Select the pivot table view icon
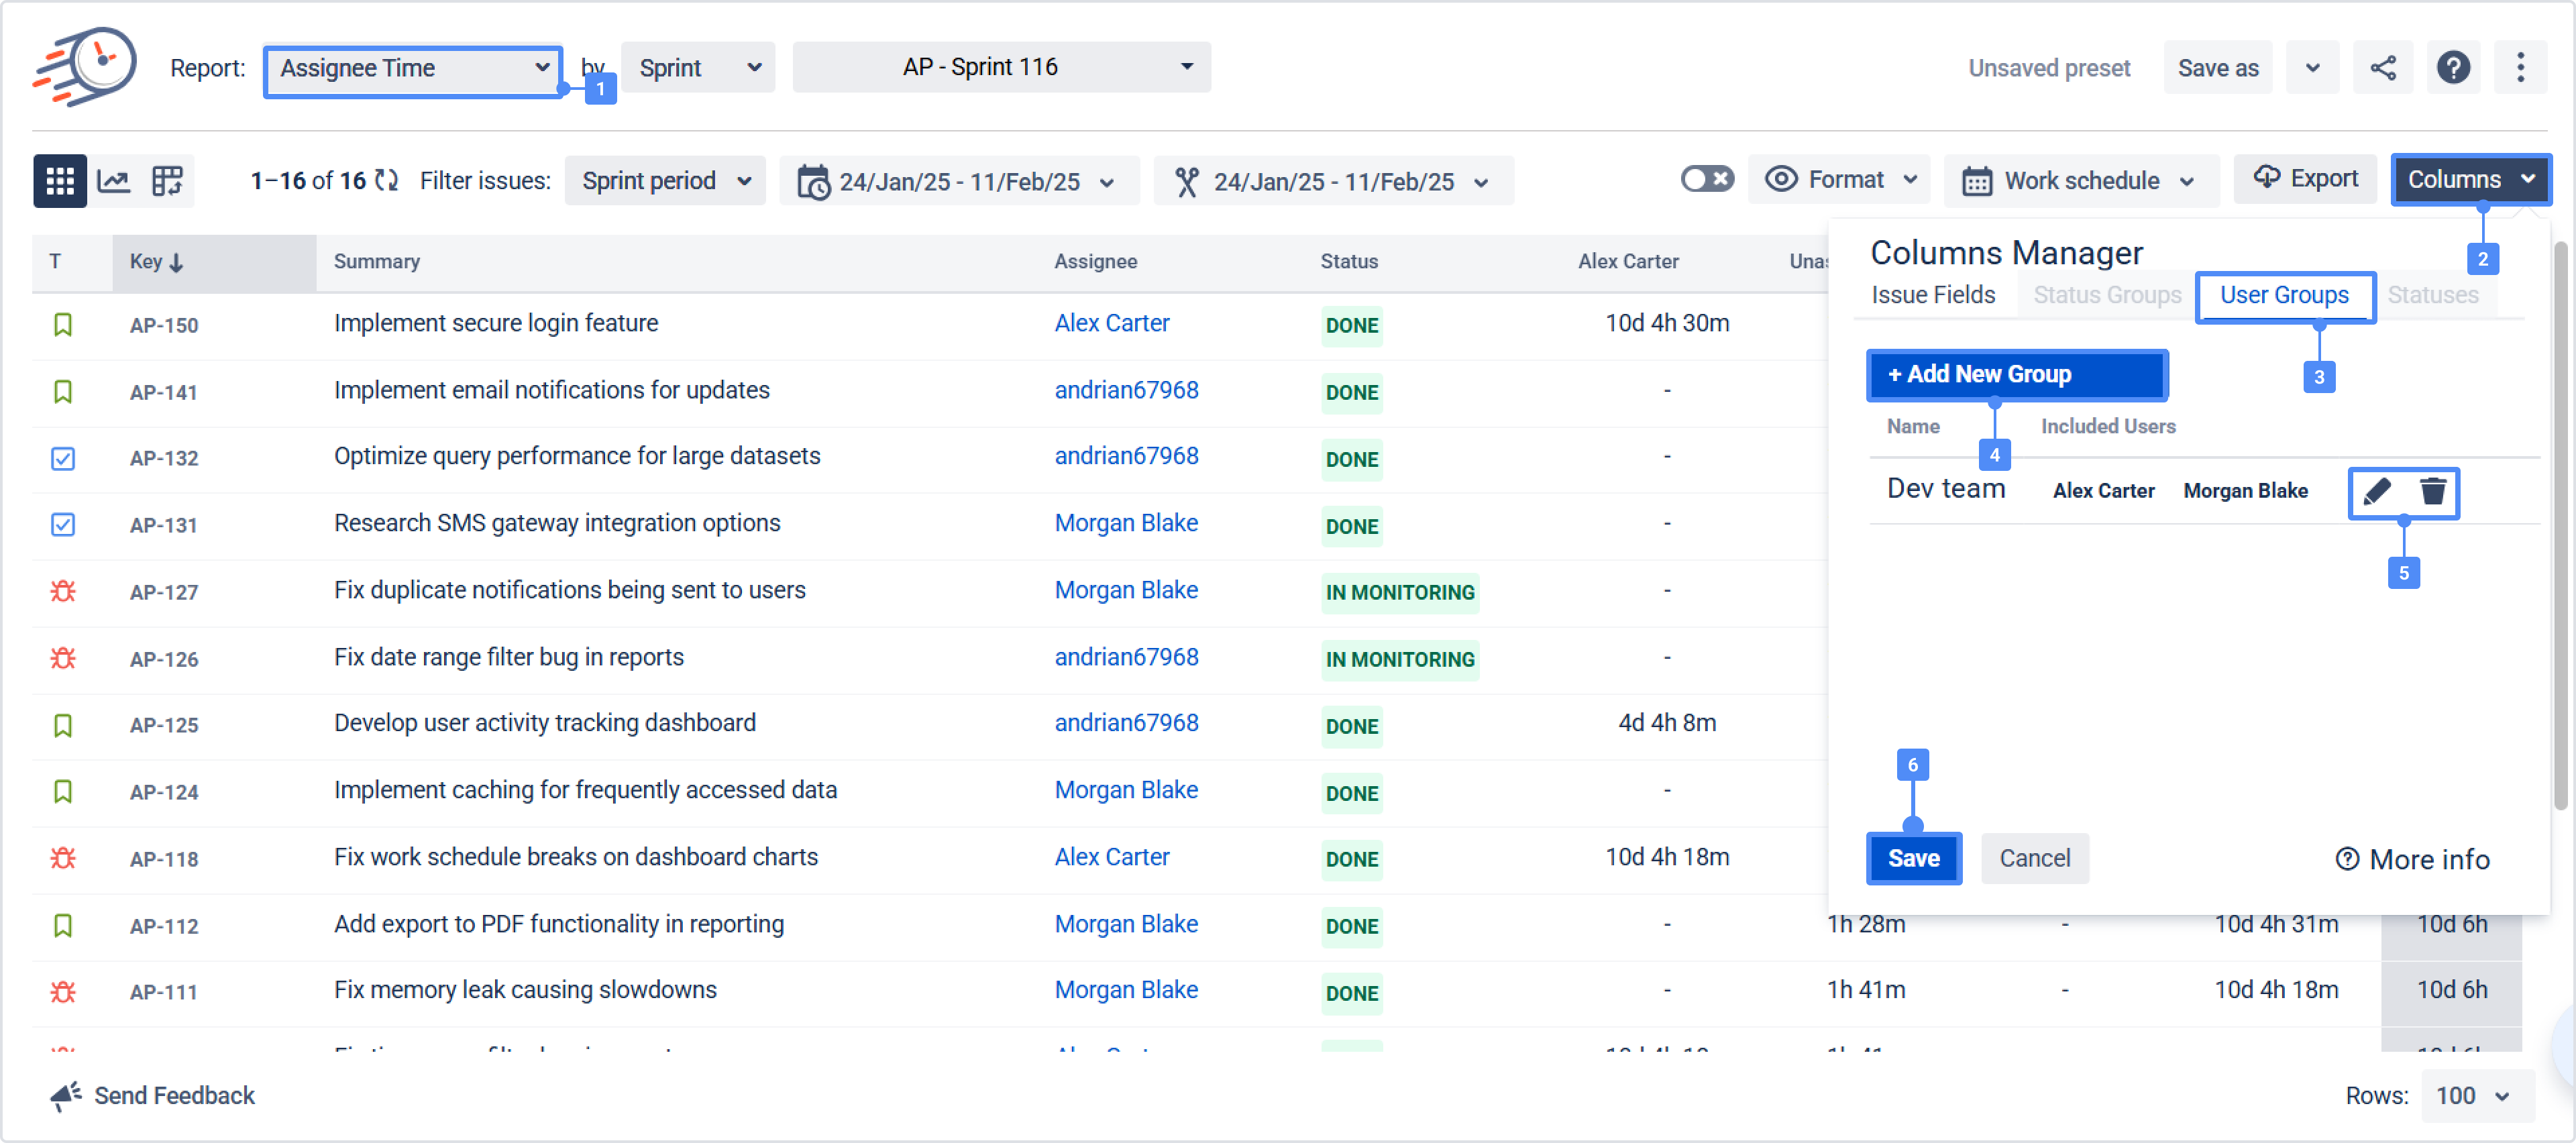Viewport: 2576px width, 1143px height. click(167, 180)
